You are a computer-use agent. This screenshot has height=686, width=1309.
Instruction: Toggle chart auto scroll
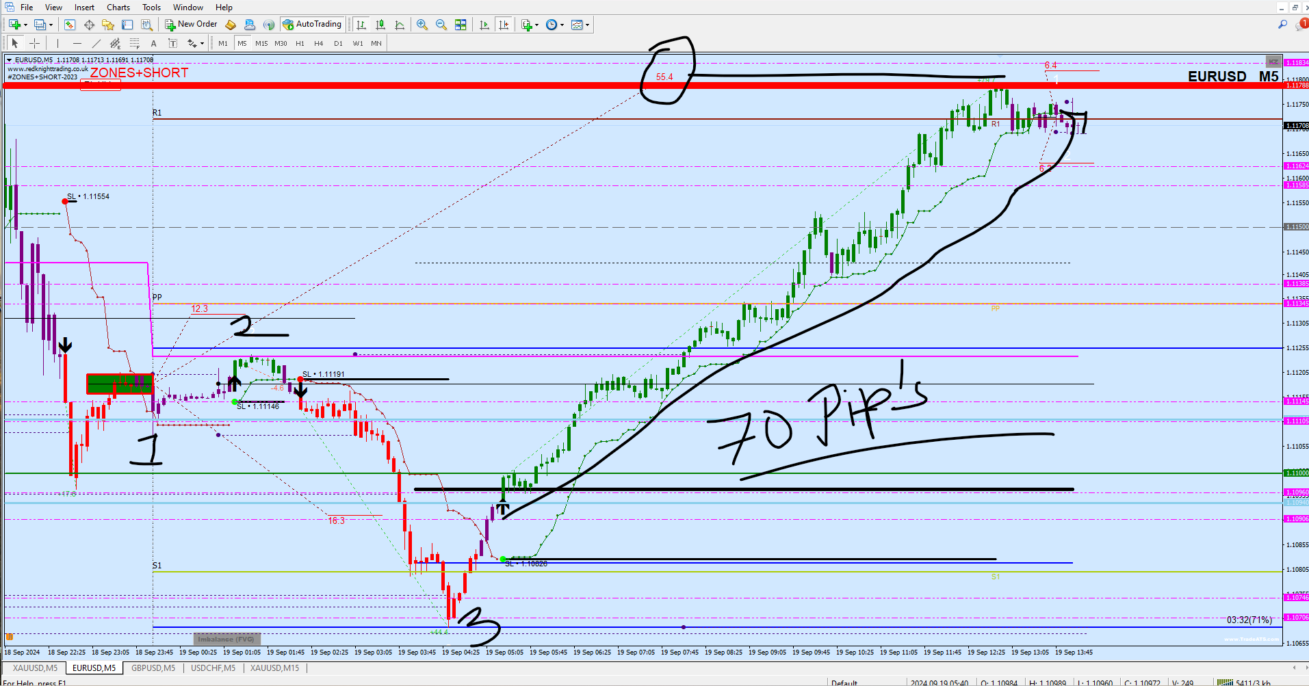coord(484,25)
